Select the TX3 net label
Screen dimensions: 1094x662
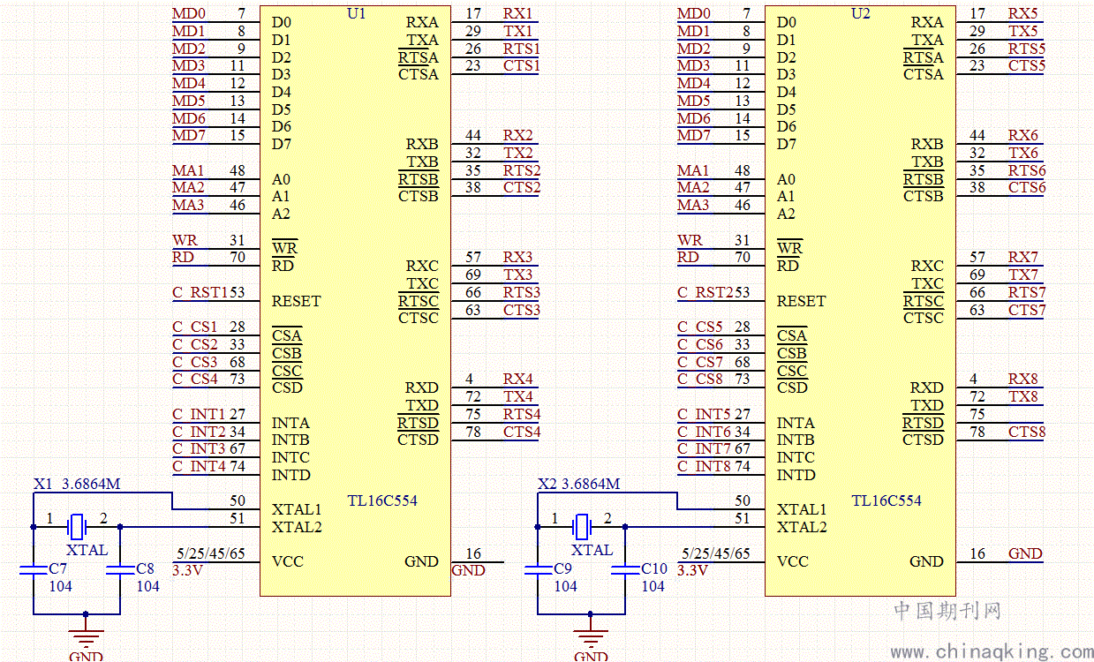pyautogui.click(x=518, y=275)
